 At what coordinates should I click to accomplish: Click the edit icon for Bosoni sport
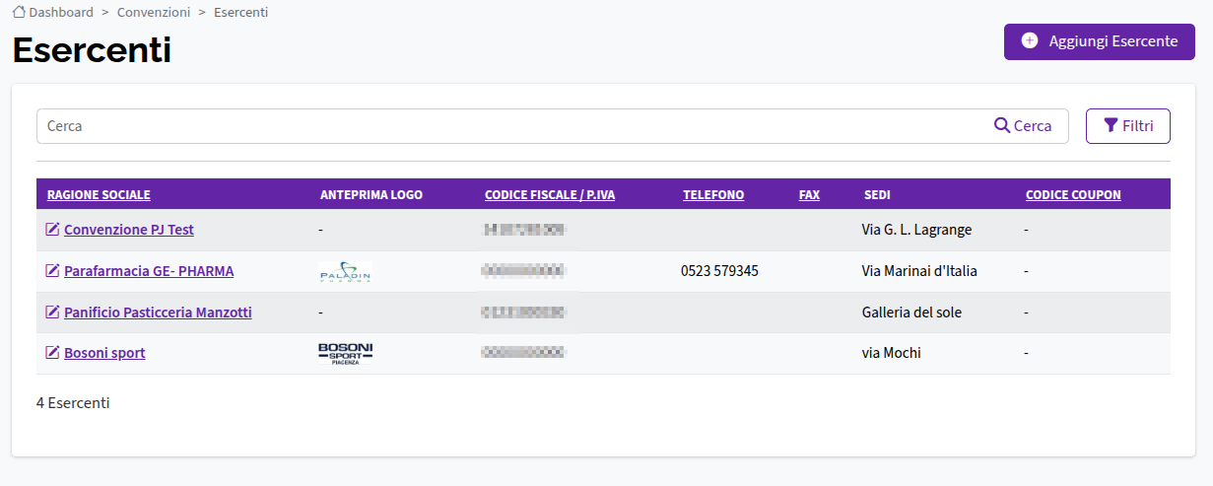(x=52, y=352)
